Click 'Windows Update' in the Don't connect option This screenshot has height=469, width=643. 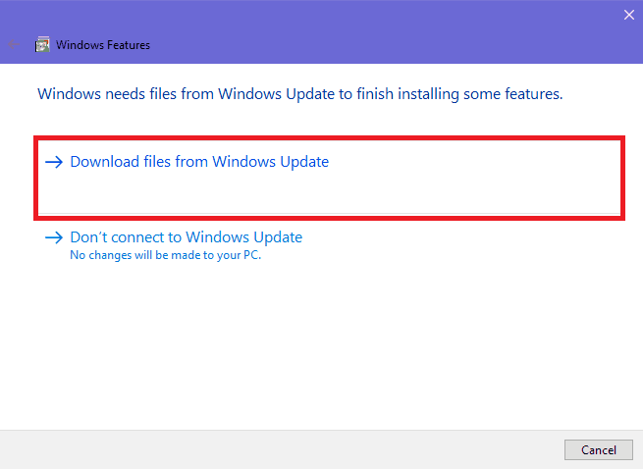tap(244, 237)
